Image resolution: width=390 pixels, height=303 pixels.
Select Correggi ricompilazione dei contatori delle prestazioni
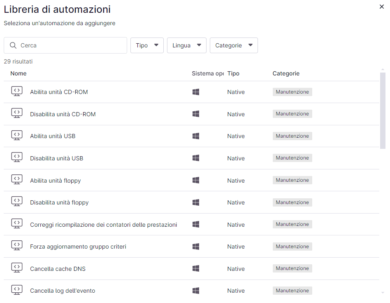coord(103,225)
